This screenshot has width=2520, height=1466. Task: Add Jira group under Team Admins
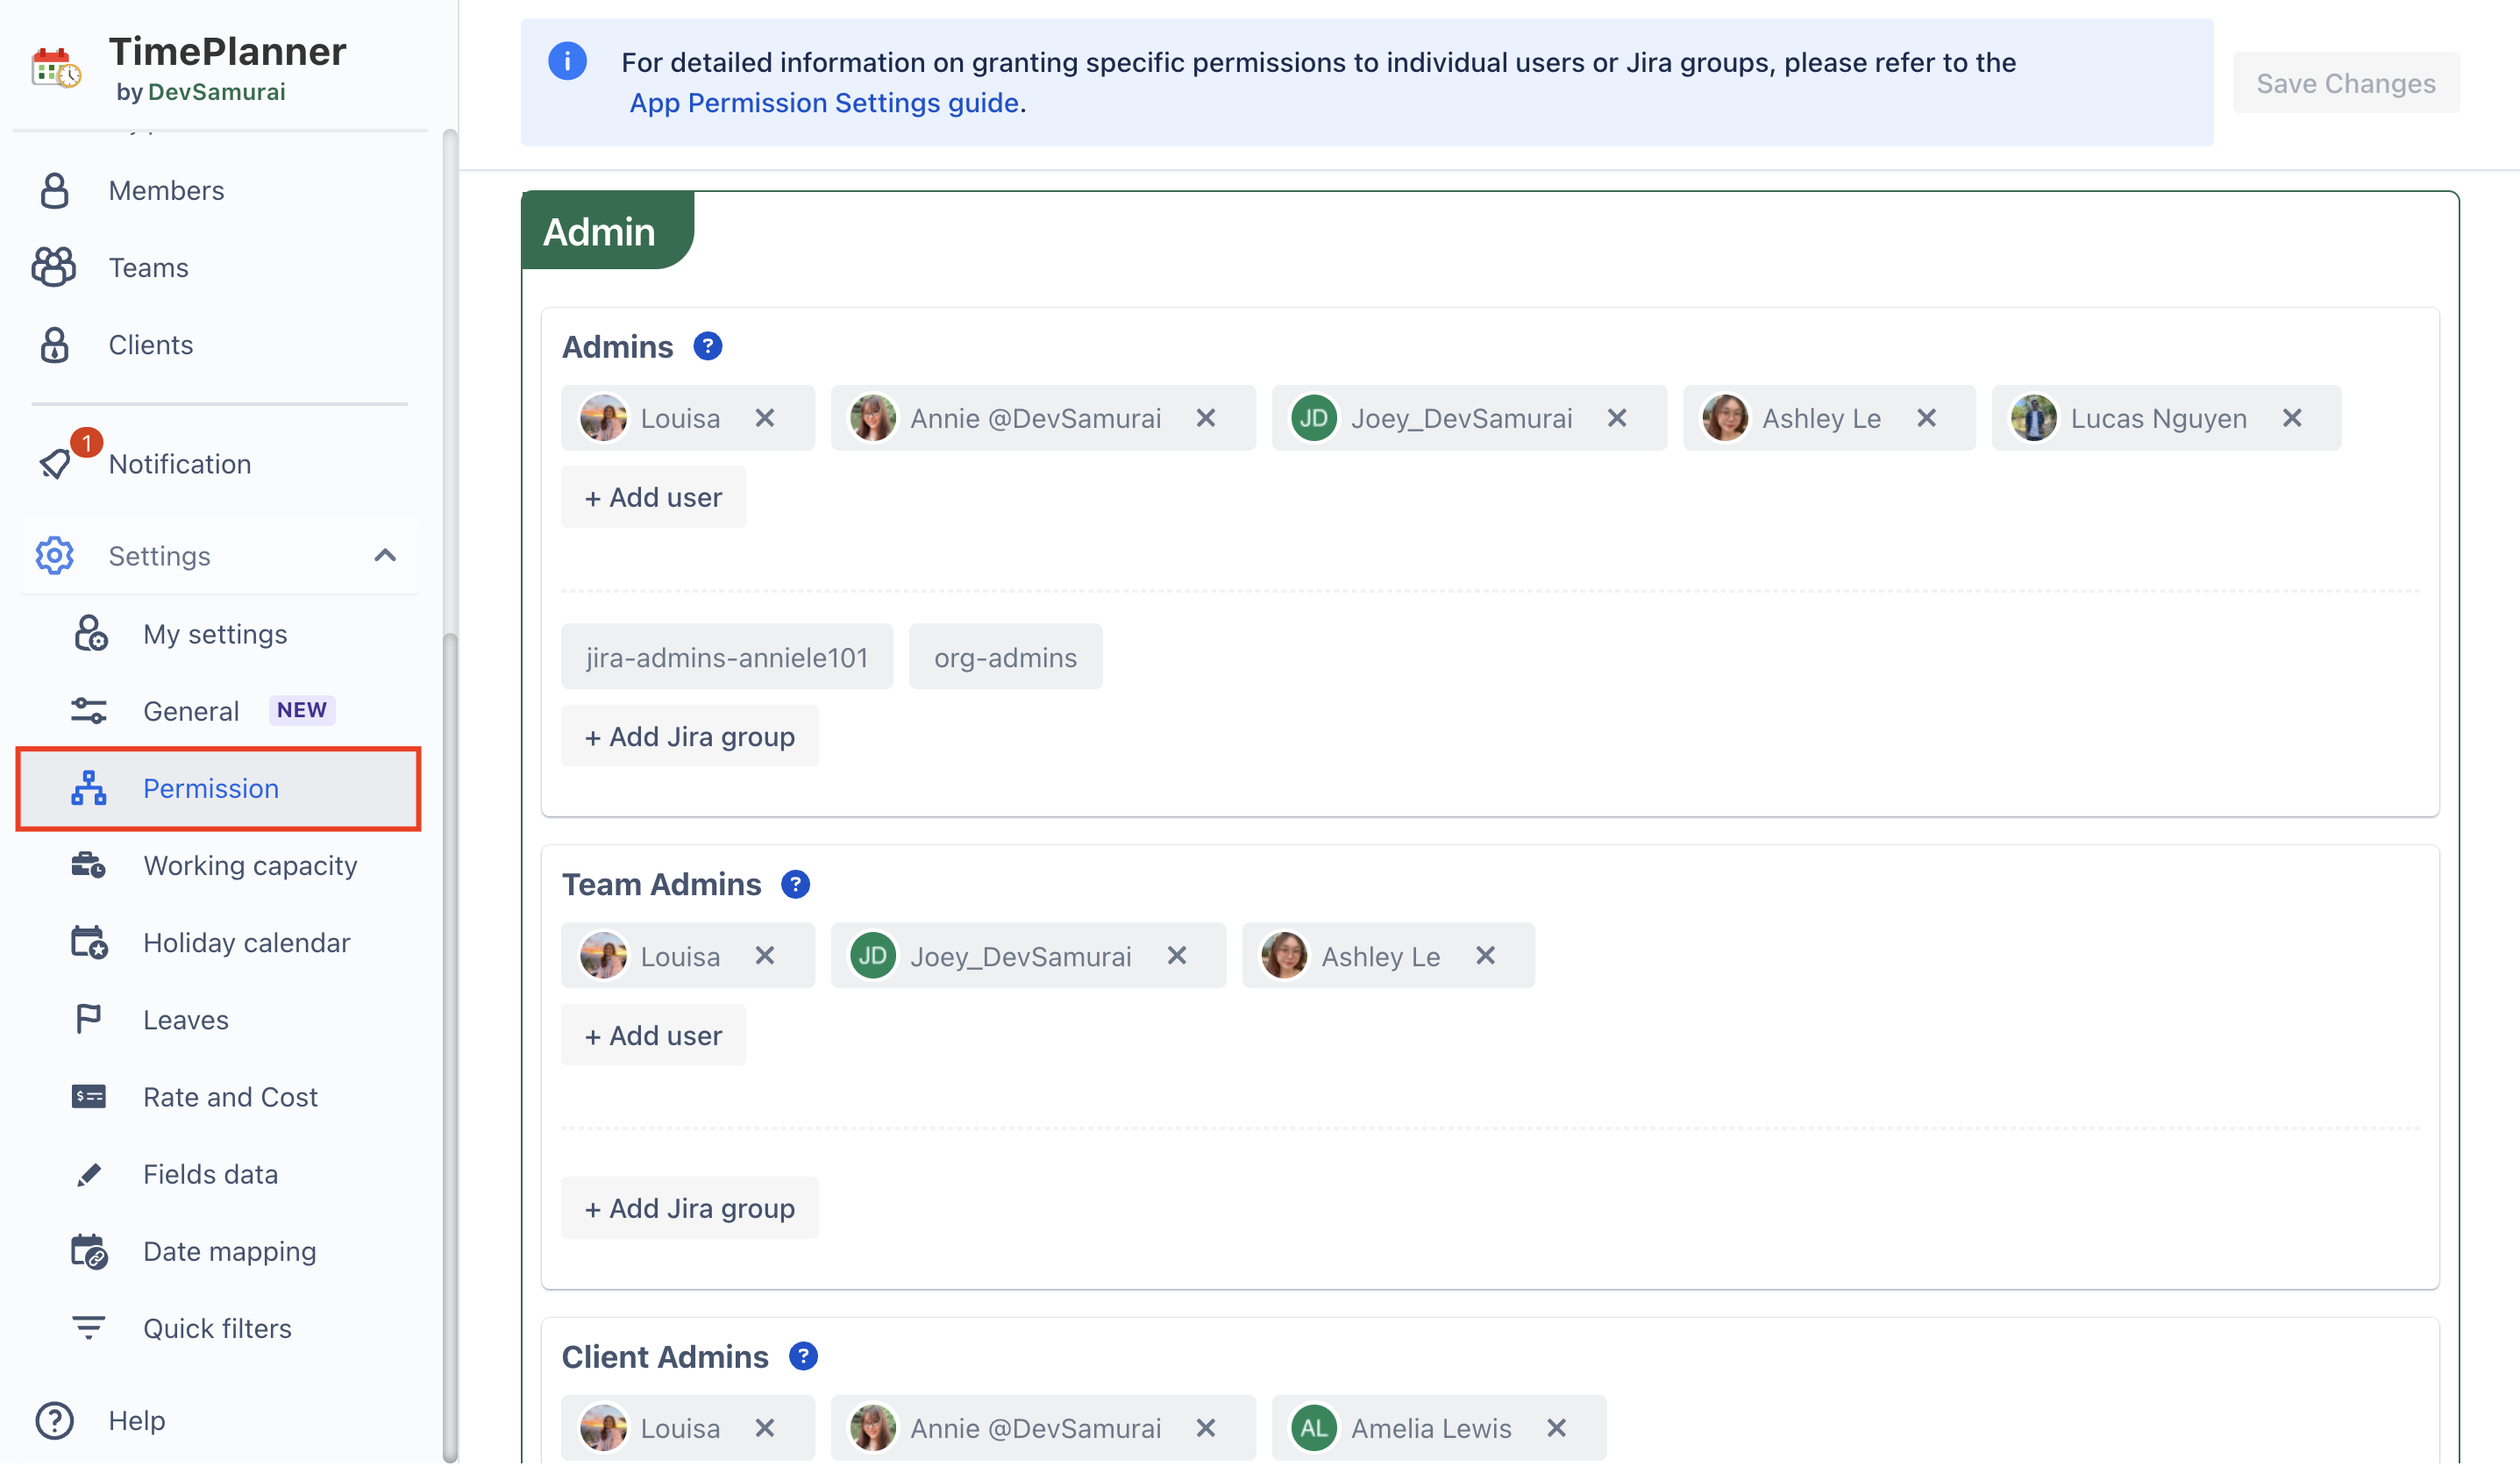(690, 1208)
